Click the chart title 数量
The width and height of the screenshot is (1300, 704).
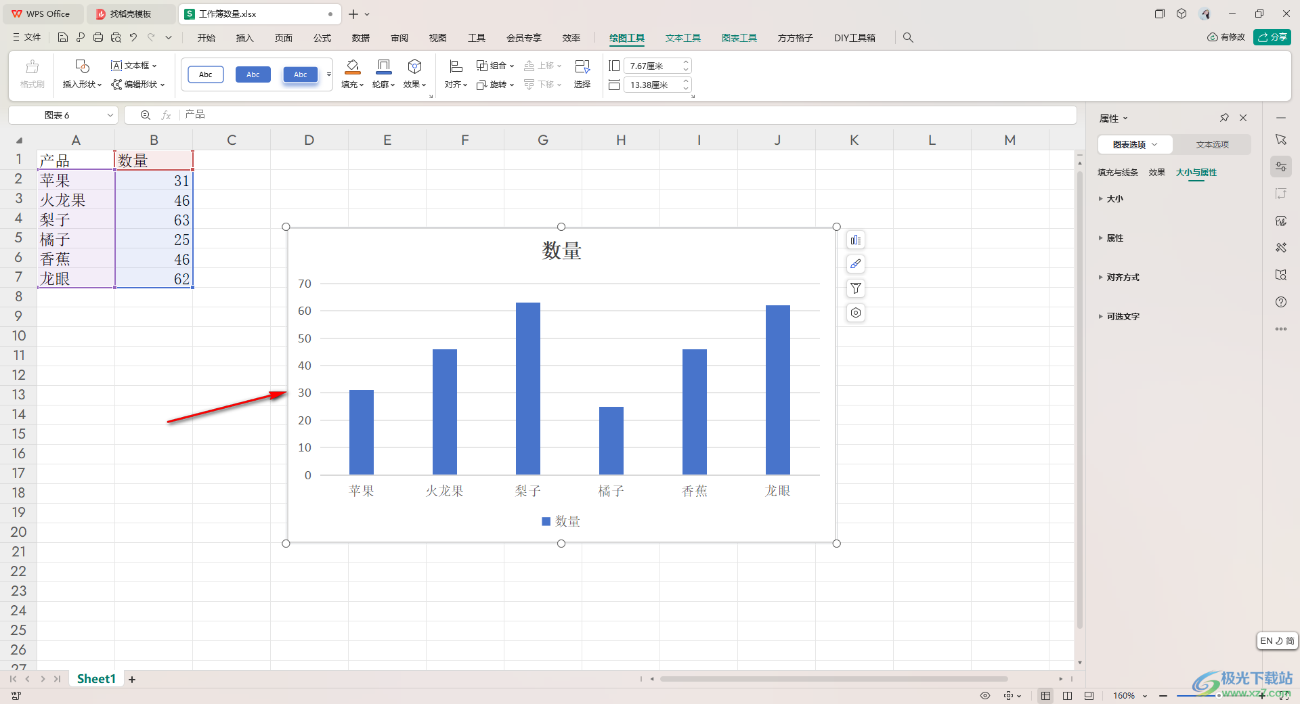tap(561, 251)
